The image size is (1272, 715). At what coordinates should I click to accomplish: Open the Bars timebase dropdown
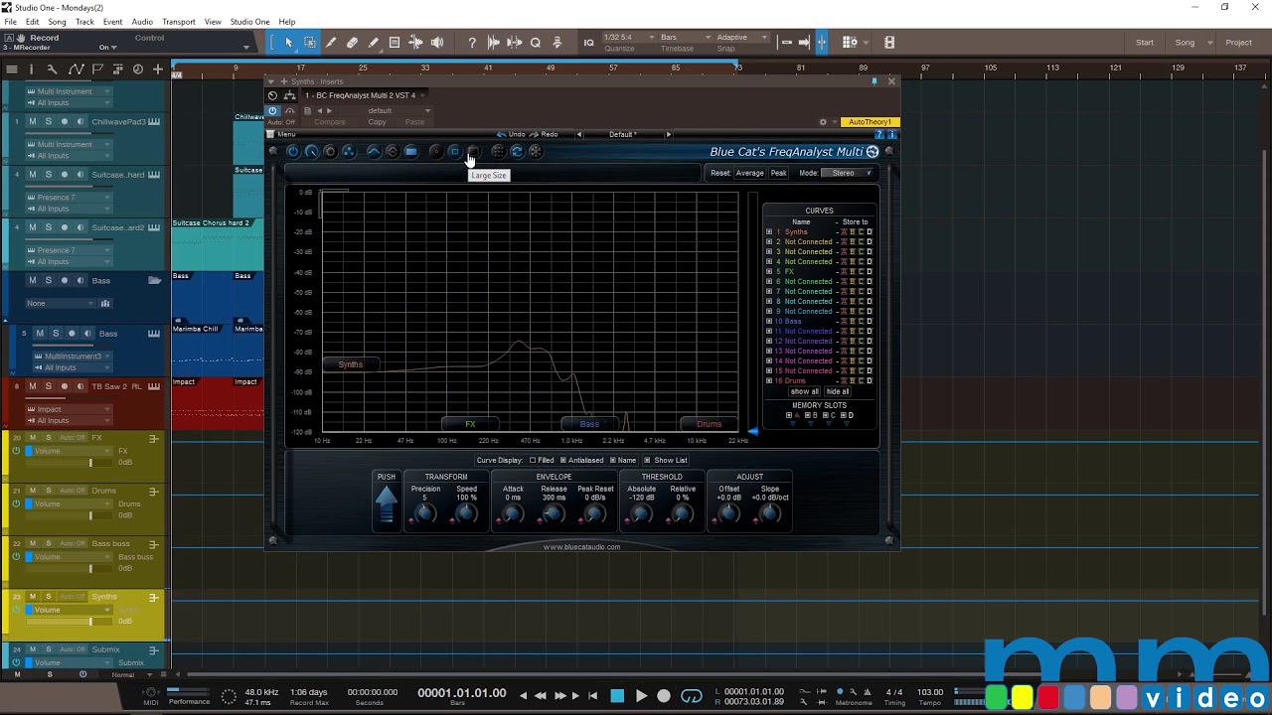[x=686, y=38]
